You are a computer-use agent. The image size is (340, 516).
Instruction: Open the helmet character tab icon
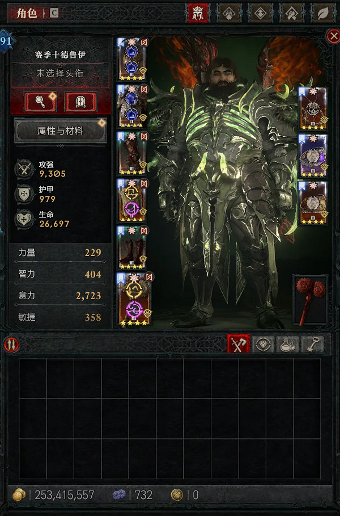[198, 13]
